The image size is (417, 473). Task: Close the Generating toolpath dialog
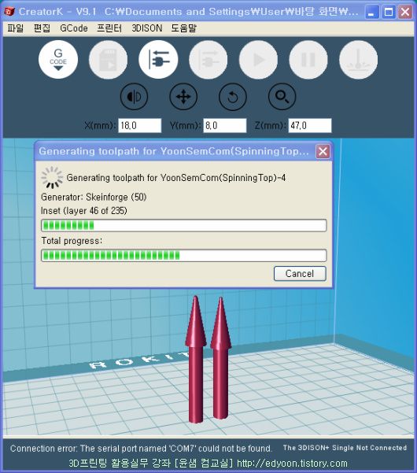tap(323, 151)
